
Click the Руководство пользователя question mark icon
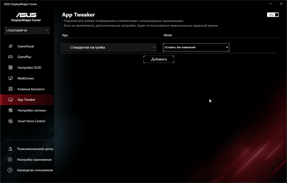tap(10, 170)
